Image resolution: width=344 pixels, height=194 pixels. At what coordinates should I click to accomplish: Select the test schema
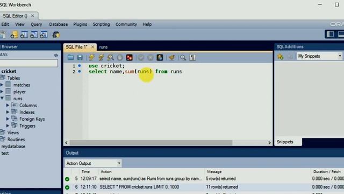tap(5, 153)
